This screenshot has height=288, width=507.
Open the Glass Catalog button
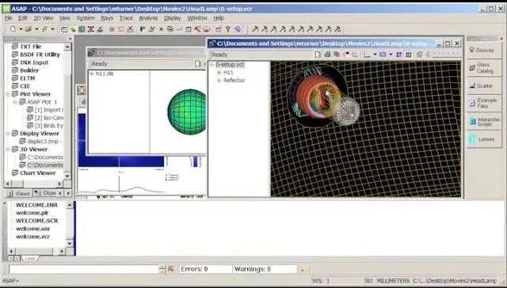coord(484,68)
